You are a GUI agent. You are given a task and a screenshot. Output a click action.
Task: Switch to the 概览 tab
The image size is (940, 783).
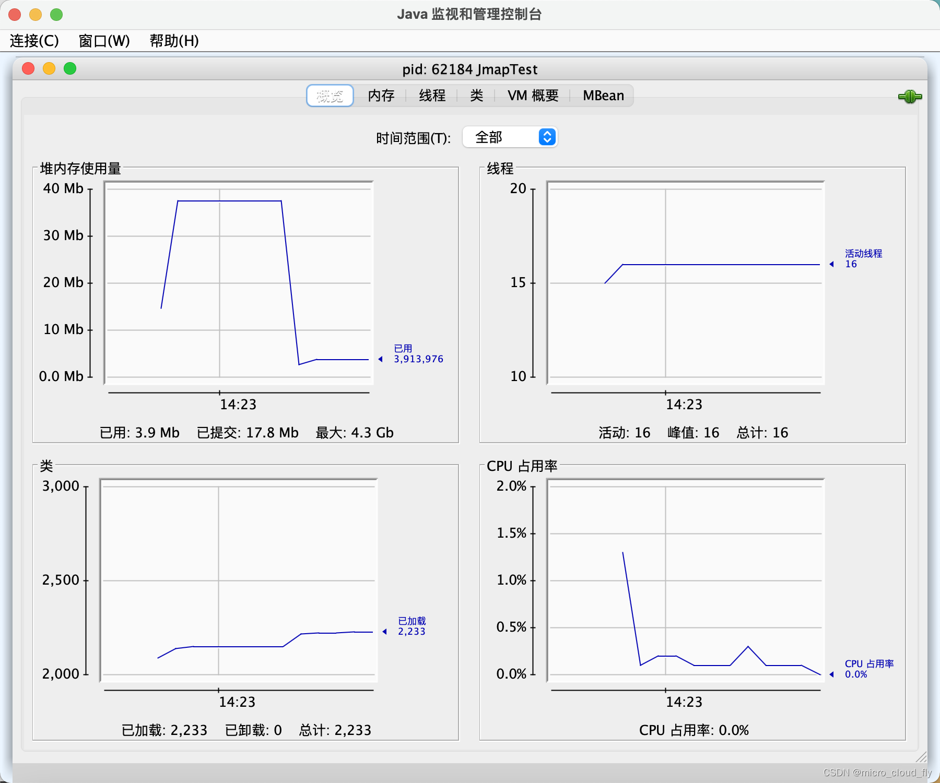point(330,96)
